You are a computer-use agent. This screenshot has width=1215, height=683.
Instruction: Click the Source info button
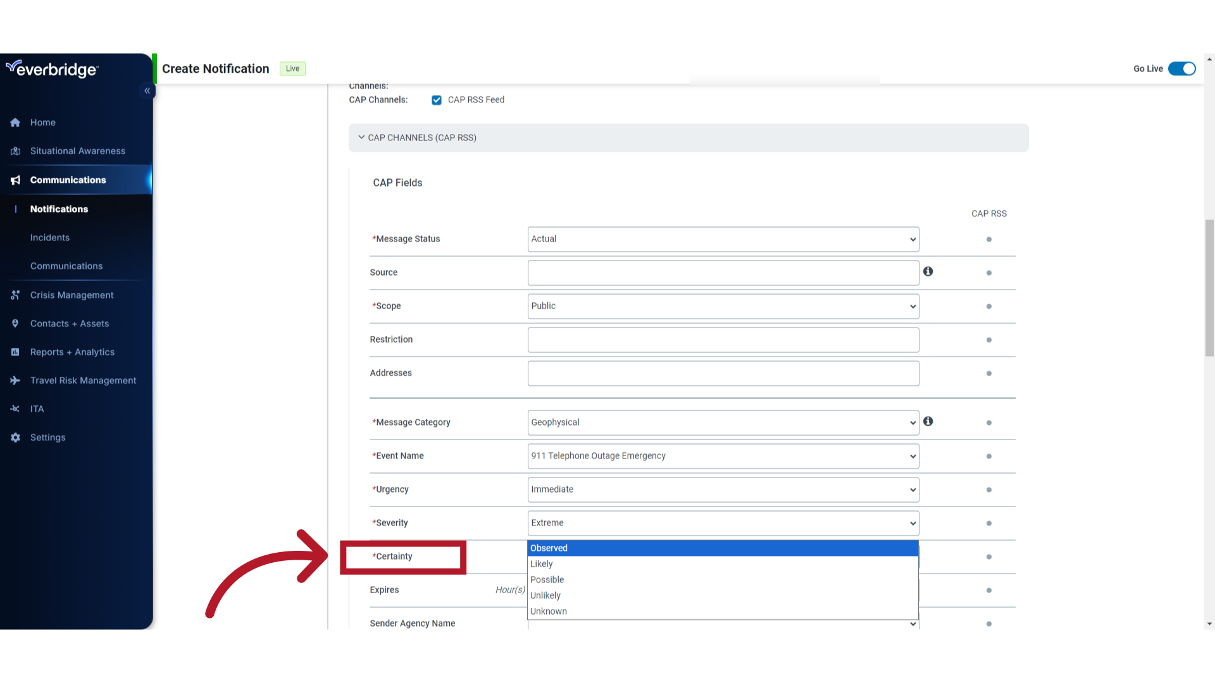click(929, 271)
